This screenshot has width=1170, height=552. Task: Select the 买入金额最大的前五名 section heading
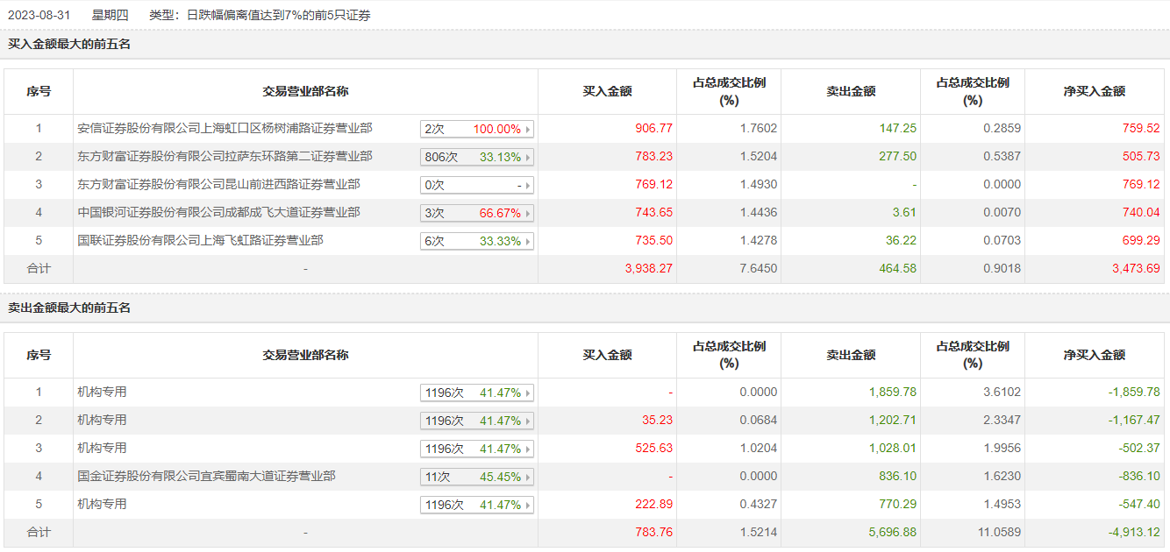(x=69, y=44)
